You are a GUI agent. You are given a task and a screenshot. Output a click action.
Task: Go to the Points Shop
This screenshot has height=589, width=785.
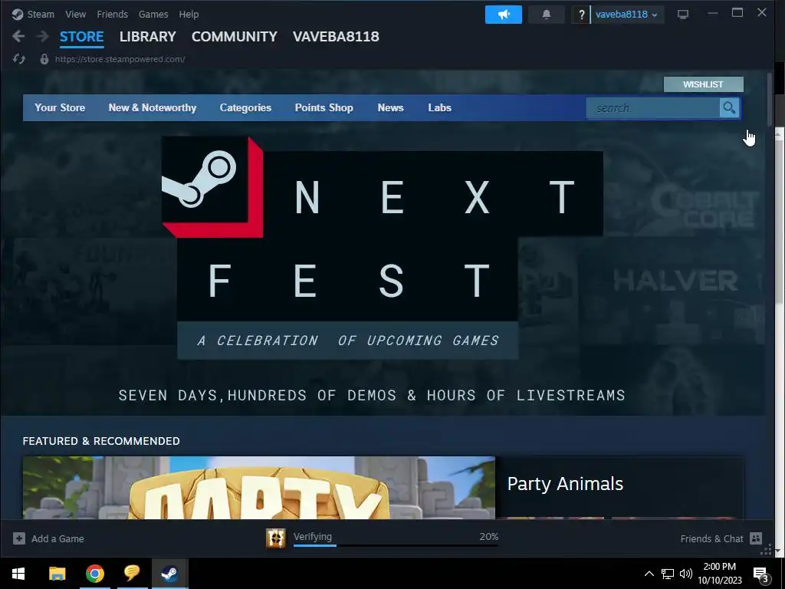(324, 107)
